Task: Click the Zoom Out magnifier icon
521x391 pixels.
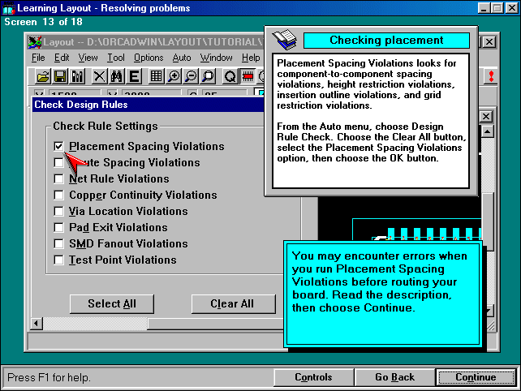Action: (x=191, y=76)
